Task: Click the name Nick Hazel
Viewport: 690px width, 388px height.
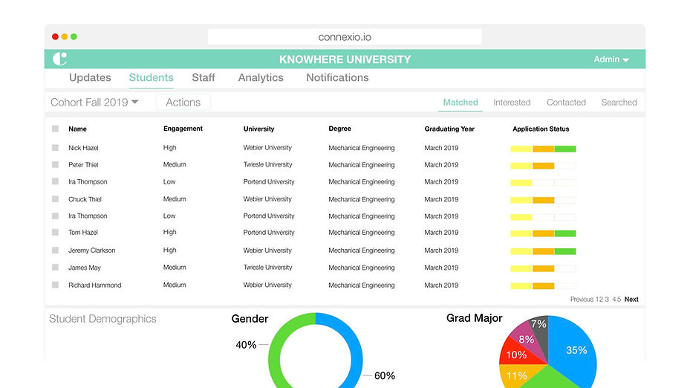Action: point(83,148)
